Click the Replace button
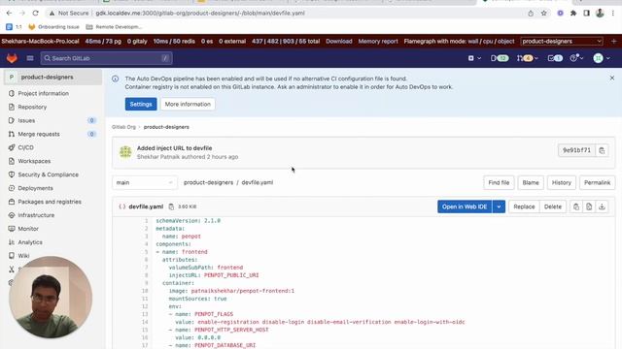Image resolution: width=622 pixels, height=349 pixels. [524, 206]
